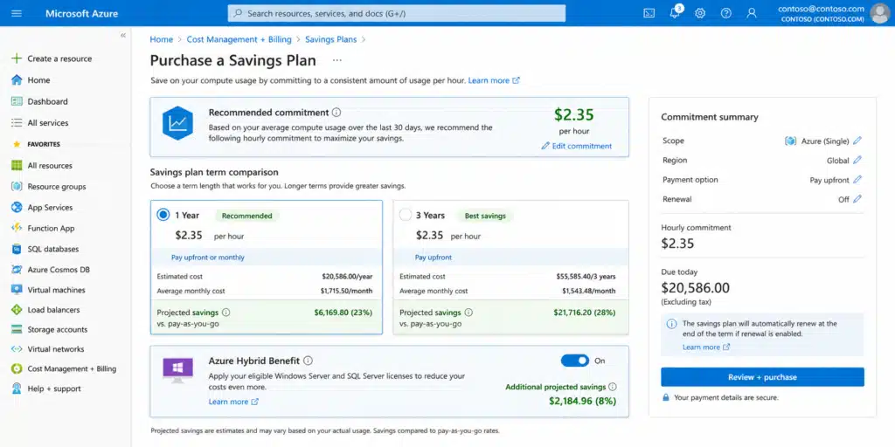
Task: Click the Savings Plans breadcrumb
Action: point(331,39)
